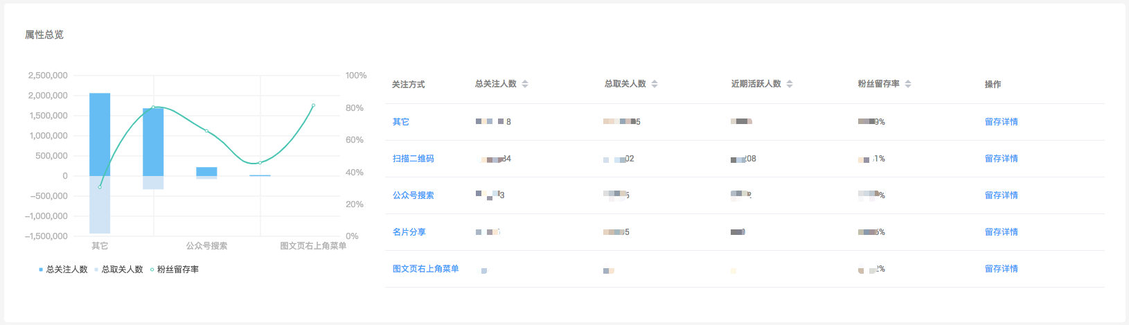Open 图文页右上角菜单 follow method link
This screenshot has width=1129, height=325.
(x=426, y=269)
